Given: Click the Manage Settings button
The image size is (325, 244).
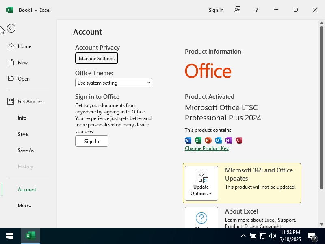Looking at the screenshot, I should coord(97,58).
